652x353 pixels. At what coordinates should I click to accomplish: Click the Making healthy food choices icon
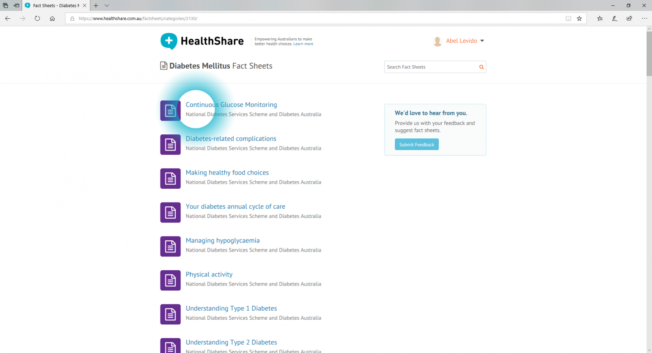170,179
